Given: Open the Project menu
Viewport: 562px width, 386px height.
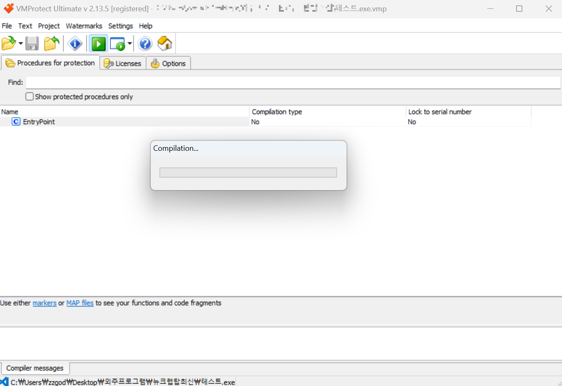Looking at the screenshot, I should pyautogui.click(x=49, y=26).
